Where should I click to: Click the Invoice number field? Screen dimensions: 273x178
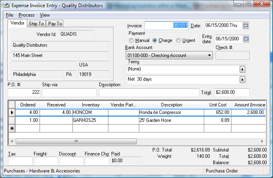167,26
